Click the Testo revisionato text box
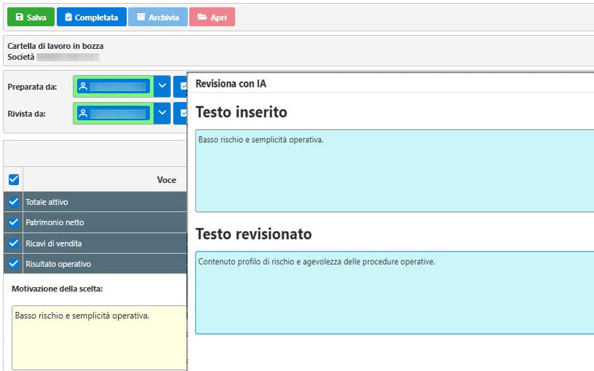The height and width of the screenshot is (371, 594). coord(395,292)
